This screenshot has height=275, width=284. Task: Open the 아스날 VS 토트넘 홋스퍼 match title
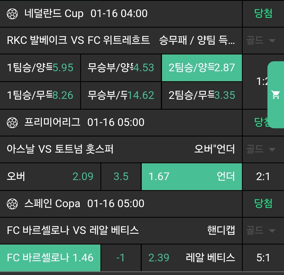point(60,150)
